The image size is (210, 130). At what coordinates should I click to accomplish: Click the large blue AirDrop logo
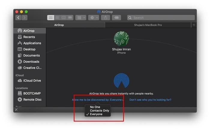121,80
